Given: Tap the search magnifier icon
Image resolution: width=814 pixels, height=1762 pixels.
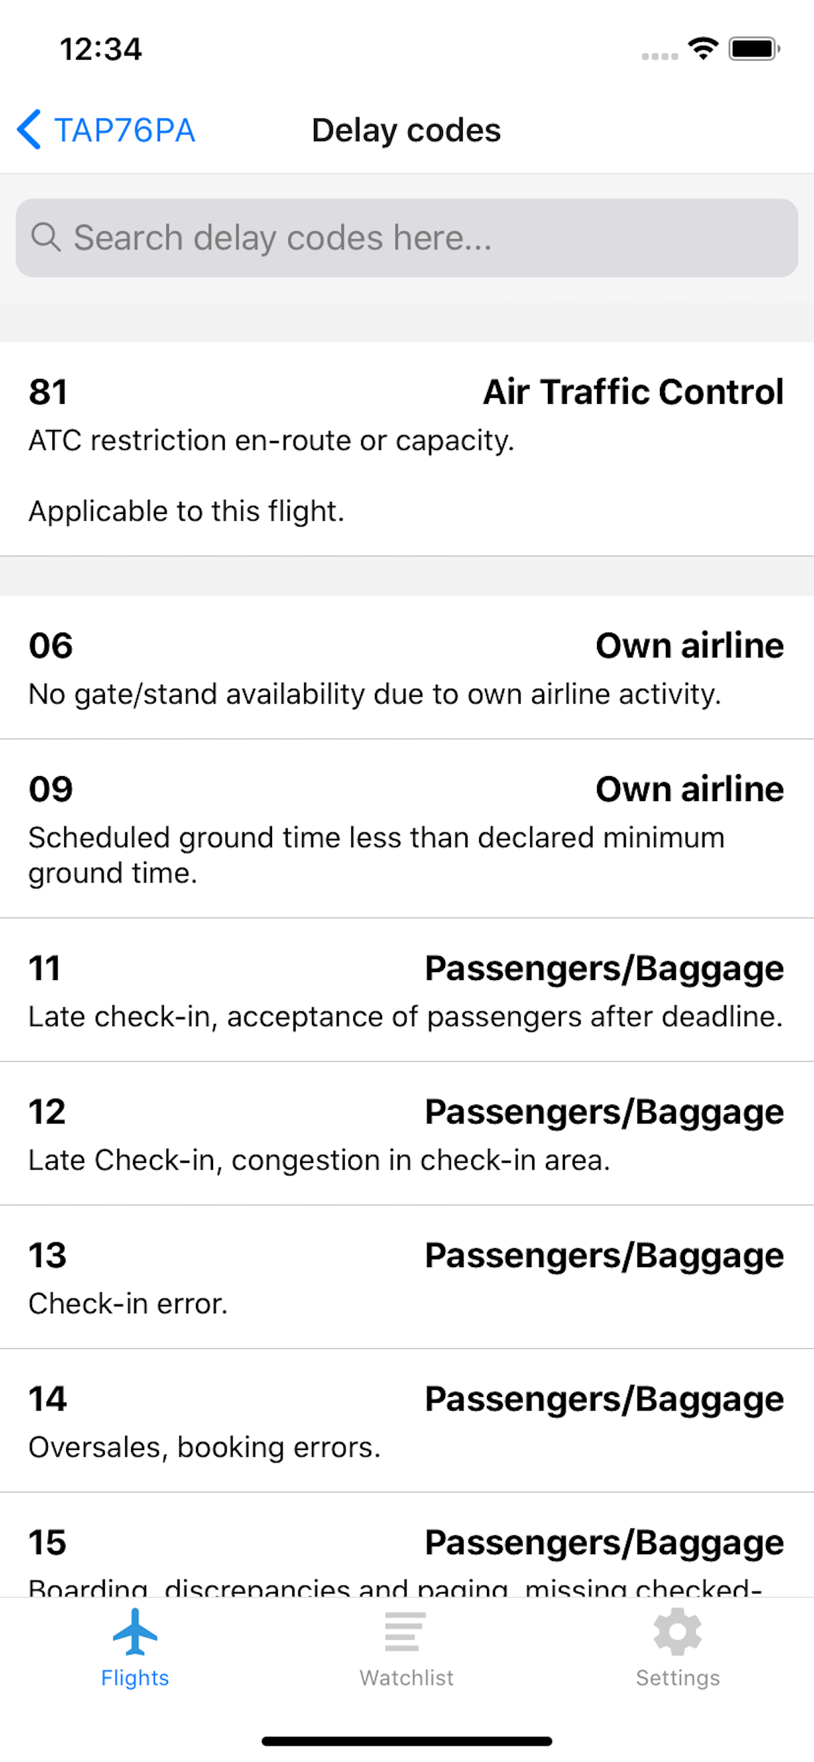Looking at the screenshot, I should click(x=46, y=237).
